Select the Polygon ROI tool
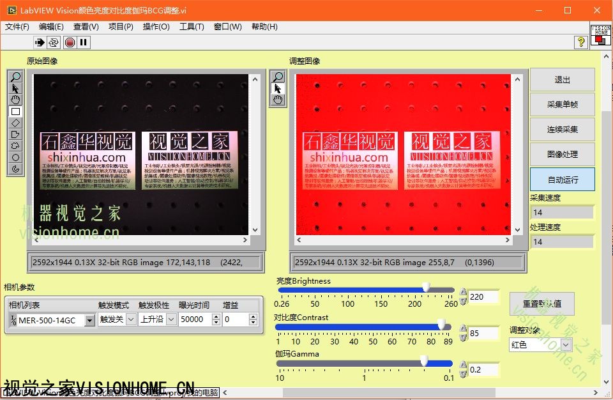Image resolution: width=613 pixels, height=400 pixels. tap(15, 135)
